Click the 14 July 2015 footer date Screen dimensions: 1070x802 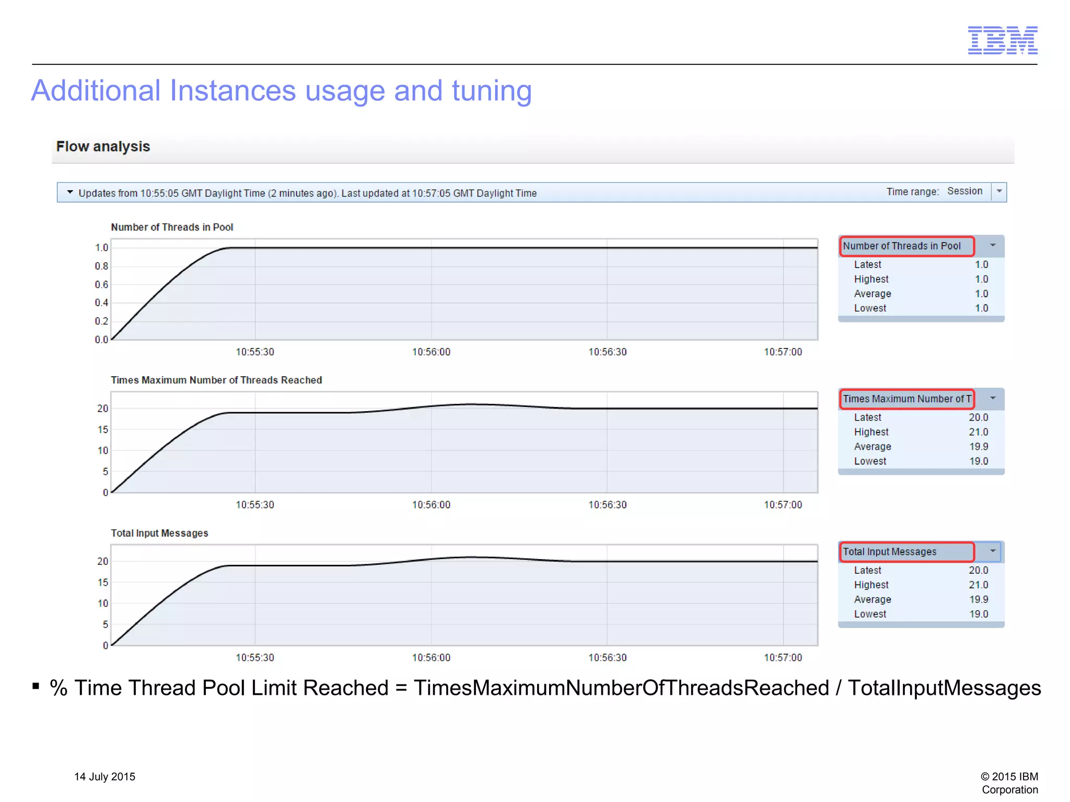pyautogui.click(x=104, y=777)
